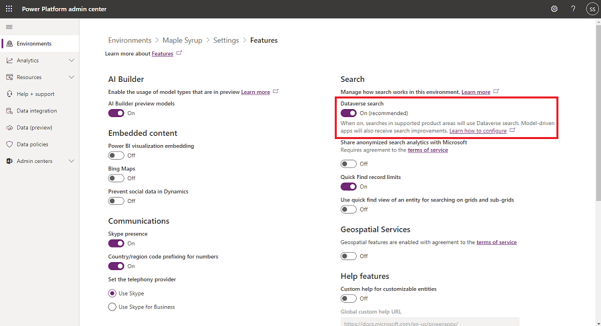Open Learn how to configure link
Image resolution: width=601 pixels, height=326 pixels.
pos(478,130)
